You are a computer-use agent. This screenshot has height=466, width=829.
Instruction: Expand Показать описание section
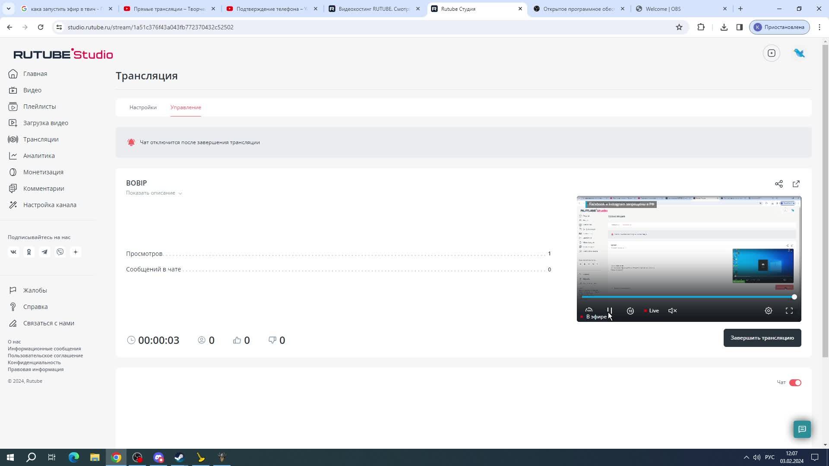pos(154,193)
